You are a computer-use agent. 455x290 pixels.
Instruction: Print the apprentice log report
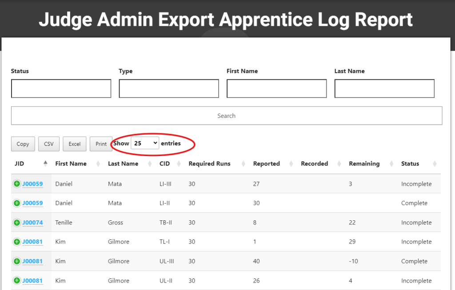point(101,144)
